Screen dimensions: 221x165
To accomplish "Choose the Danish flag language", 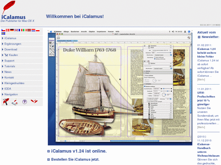I will [8, 30].
